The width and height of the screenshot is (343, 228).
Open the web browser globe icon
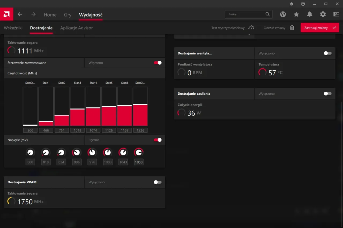[x=283, y=14]
